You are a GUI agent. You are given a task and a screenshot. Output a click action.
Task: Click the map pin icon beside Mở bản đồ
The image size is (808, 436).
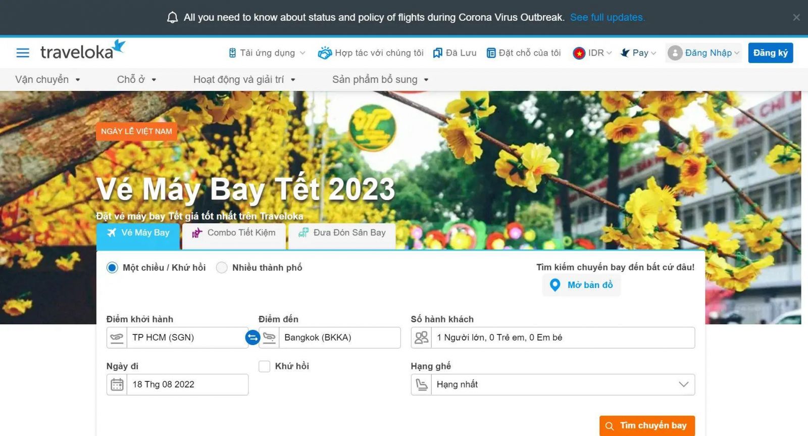click(554, 285)
